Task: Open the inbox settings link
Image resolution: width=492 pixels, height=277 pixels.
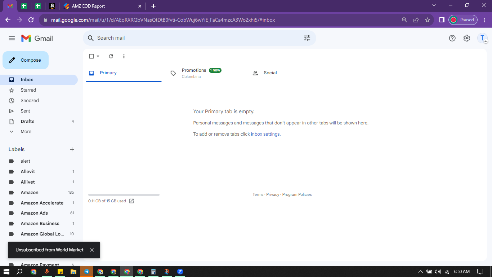Action: 265,134
